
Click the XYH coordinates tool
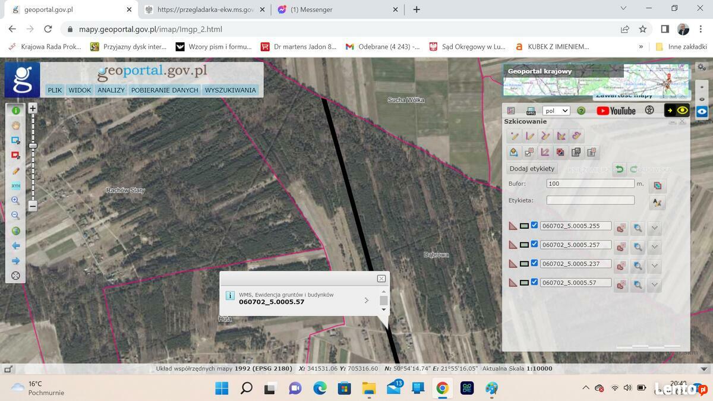coord(16,186)
